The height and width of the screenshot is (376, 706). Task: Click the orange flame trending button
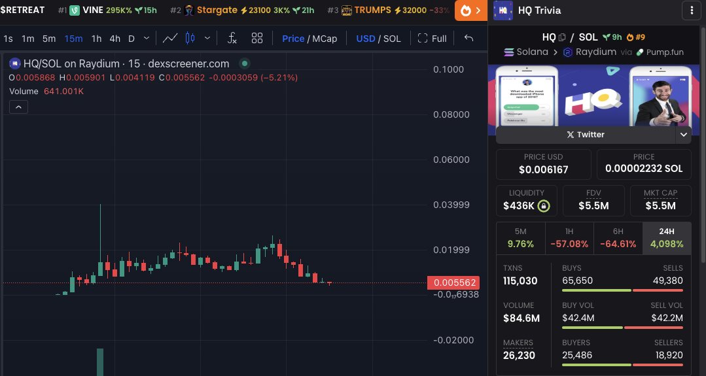470,10
